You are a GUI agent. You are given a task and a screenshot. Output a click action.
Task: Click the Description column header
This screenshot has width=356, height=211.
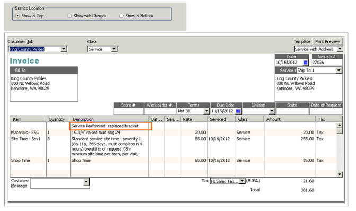coord(110,119)
